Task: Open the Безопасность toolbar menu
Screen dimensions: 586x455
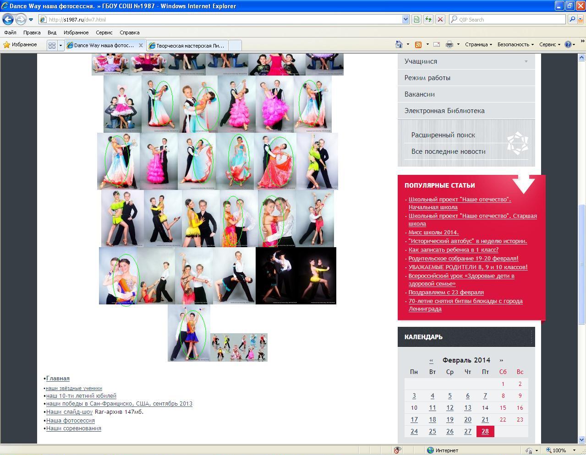Action: coord(515,44)
